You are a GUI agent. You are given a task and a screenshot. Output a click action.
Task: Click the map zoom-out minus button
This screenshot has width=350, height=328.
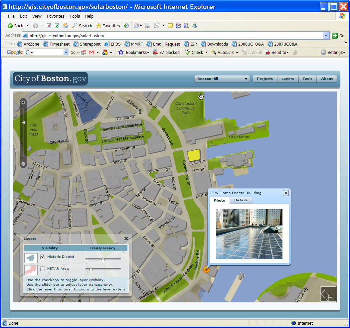point(23,164)
